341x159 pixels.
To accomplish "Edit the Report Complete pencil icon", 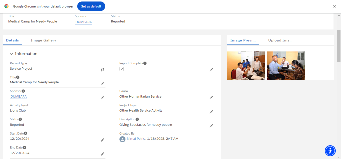I will (211, 70).
